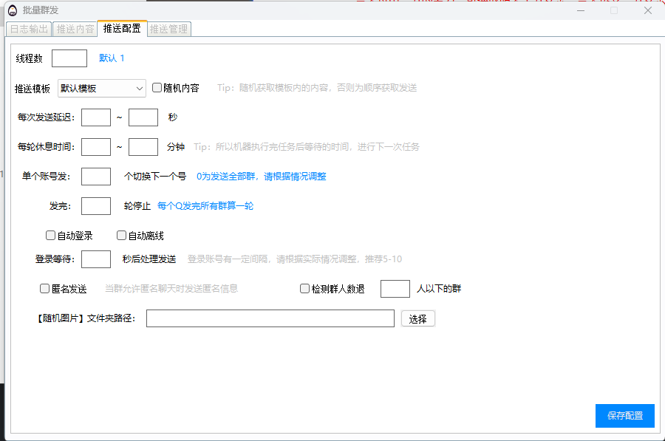
Task: Check the 自动离线 option
Action: [122, 236]
